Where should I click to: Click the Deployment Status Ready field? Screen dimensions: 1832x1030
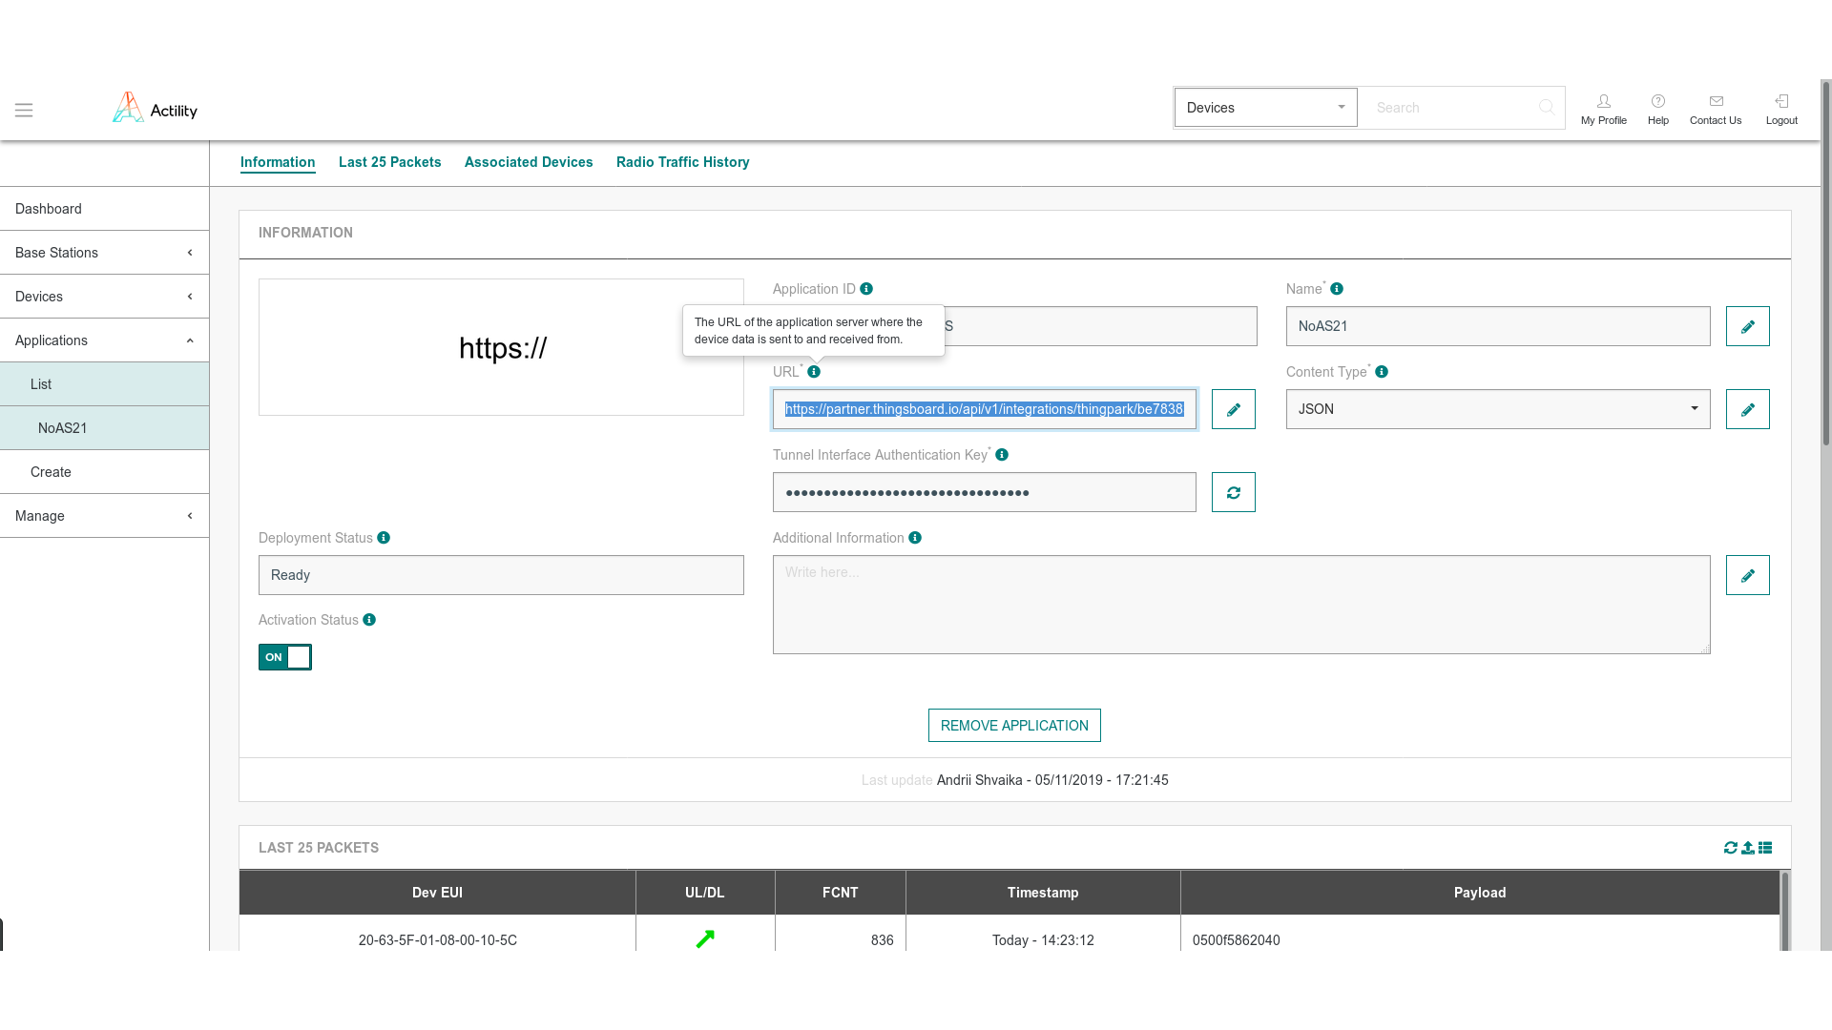tap(501, 575)
